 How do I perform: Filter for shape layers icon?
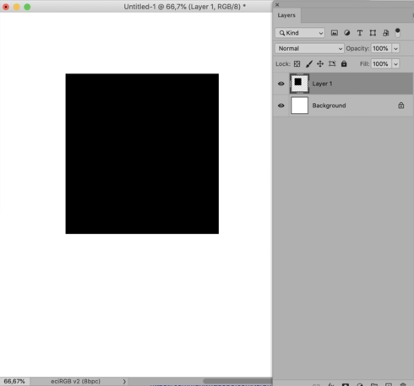pyautogui.click(x=373, y=33)
